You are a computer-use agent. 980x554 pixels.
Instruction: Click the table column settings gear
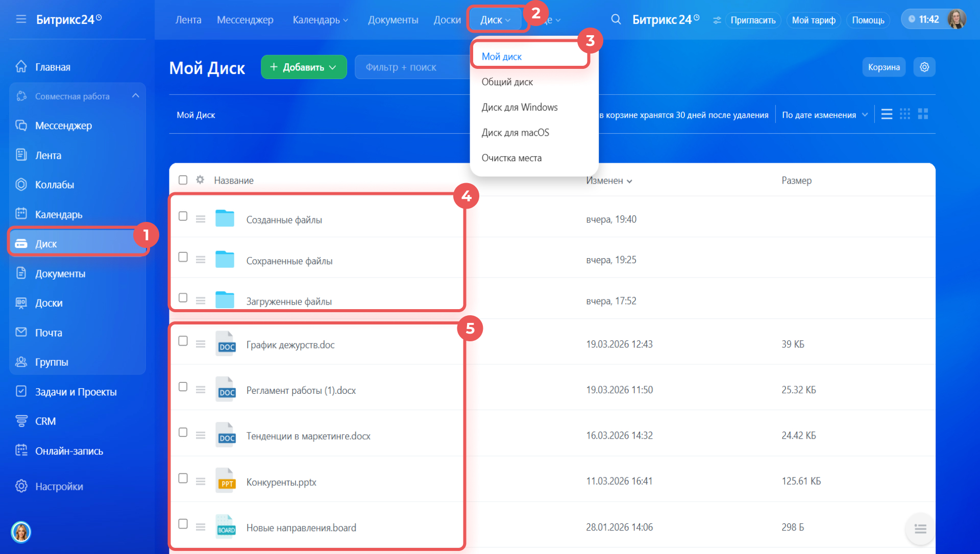click(x=200, y=180)
